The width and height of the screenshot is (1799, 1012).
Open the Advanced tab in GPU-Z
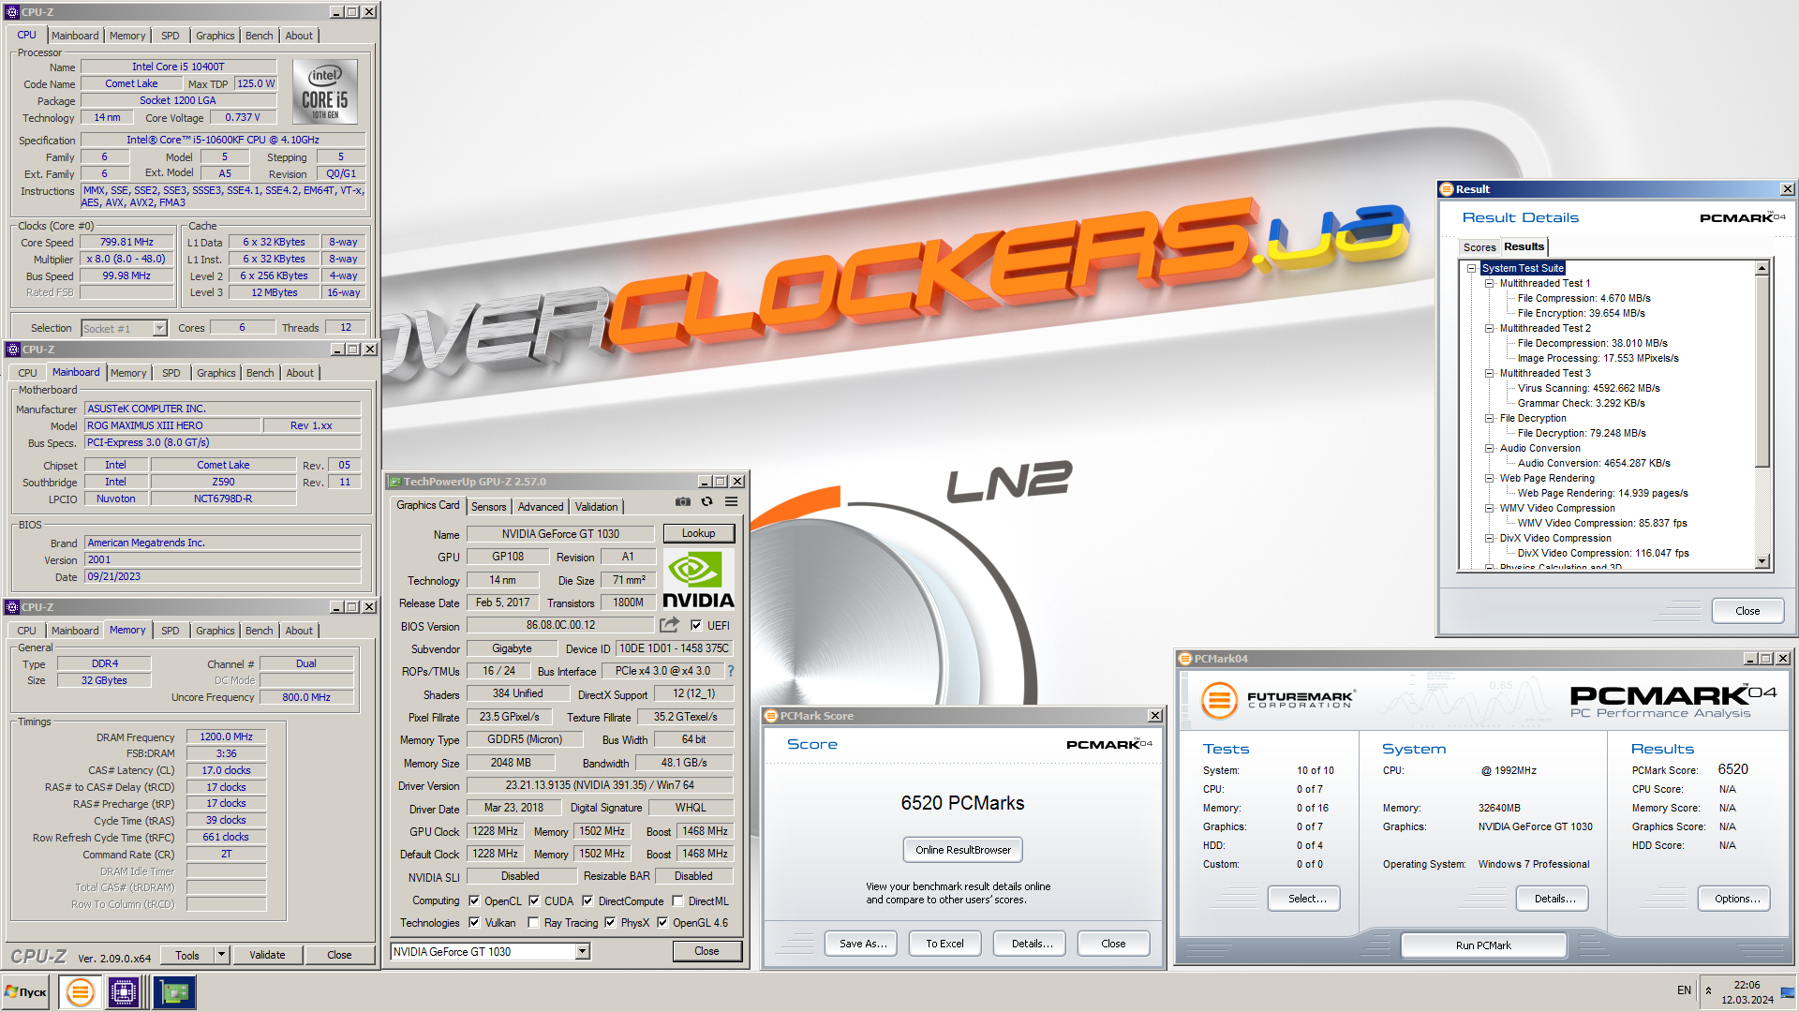tap(541, 506)
